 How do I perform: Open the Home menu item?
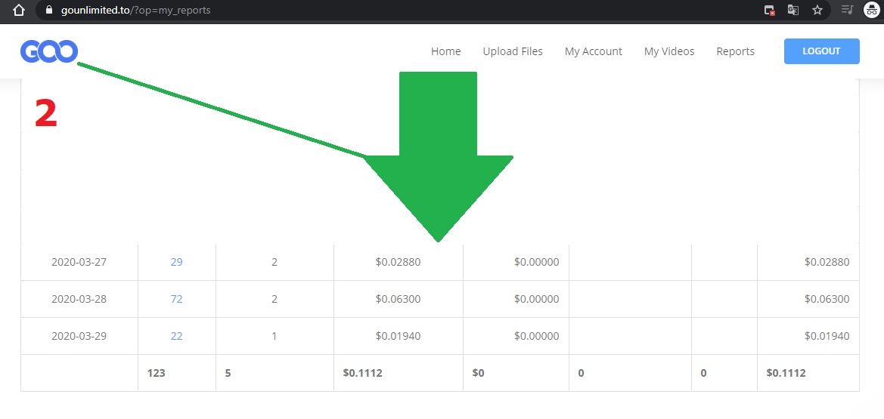tap(446, 51)
